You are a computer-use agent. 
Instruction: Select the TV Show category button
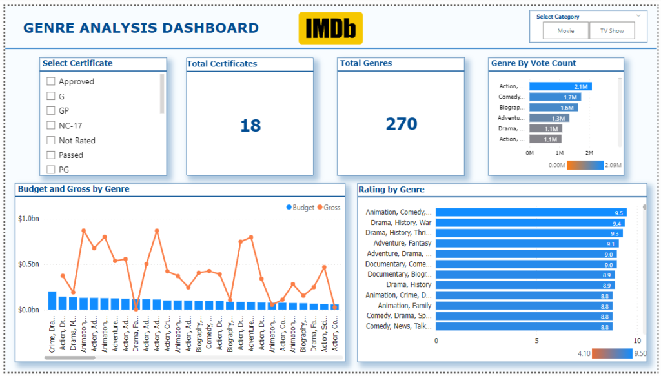click(x=612, y=31)
